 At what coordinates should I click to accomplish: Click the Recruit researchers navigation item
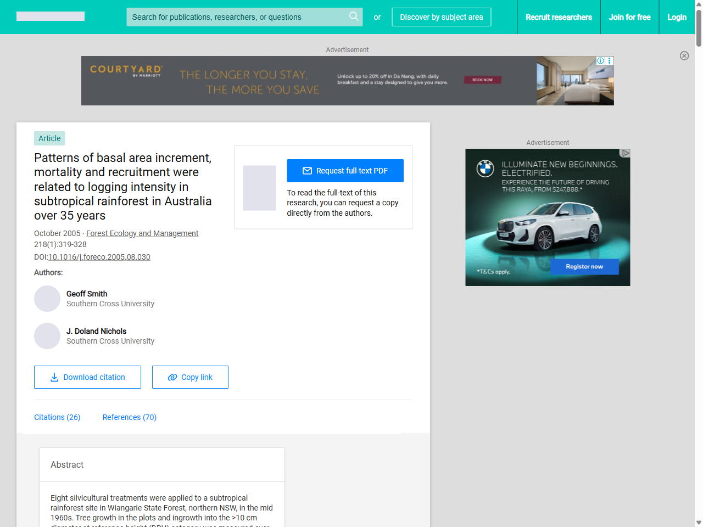point(559,17)
